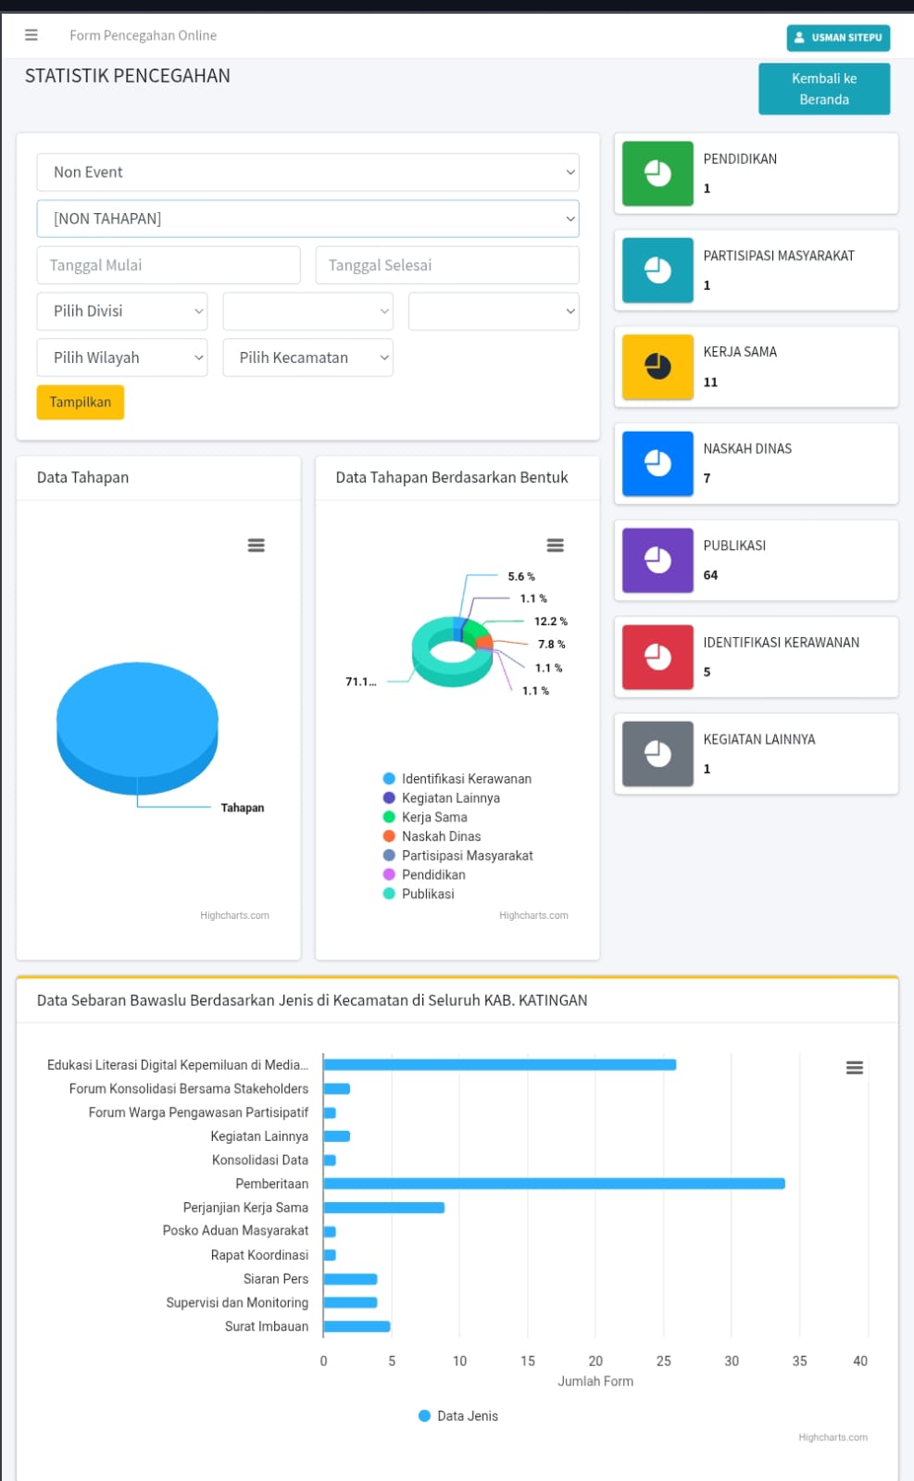The width and height of the screenshot is (914, 1481).
Task: Click the Tampilkan button
Action: click(x=81, y=402)
